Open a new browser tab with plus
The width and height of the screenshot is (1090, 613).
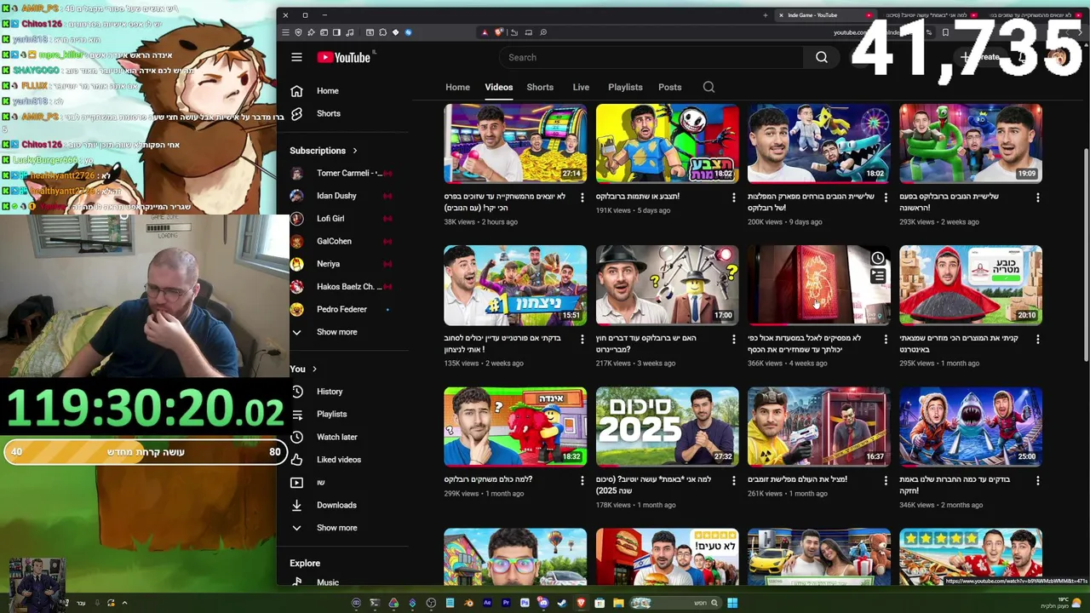point(766,14)
